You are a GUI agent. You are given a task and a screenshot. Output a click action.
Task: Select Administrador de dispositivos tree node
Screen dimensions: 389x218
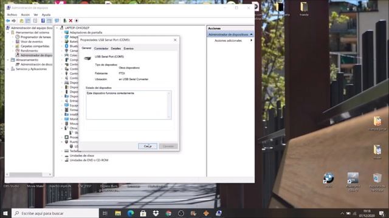36,55
